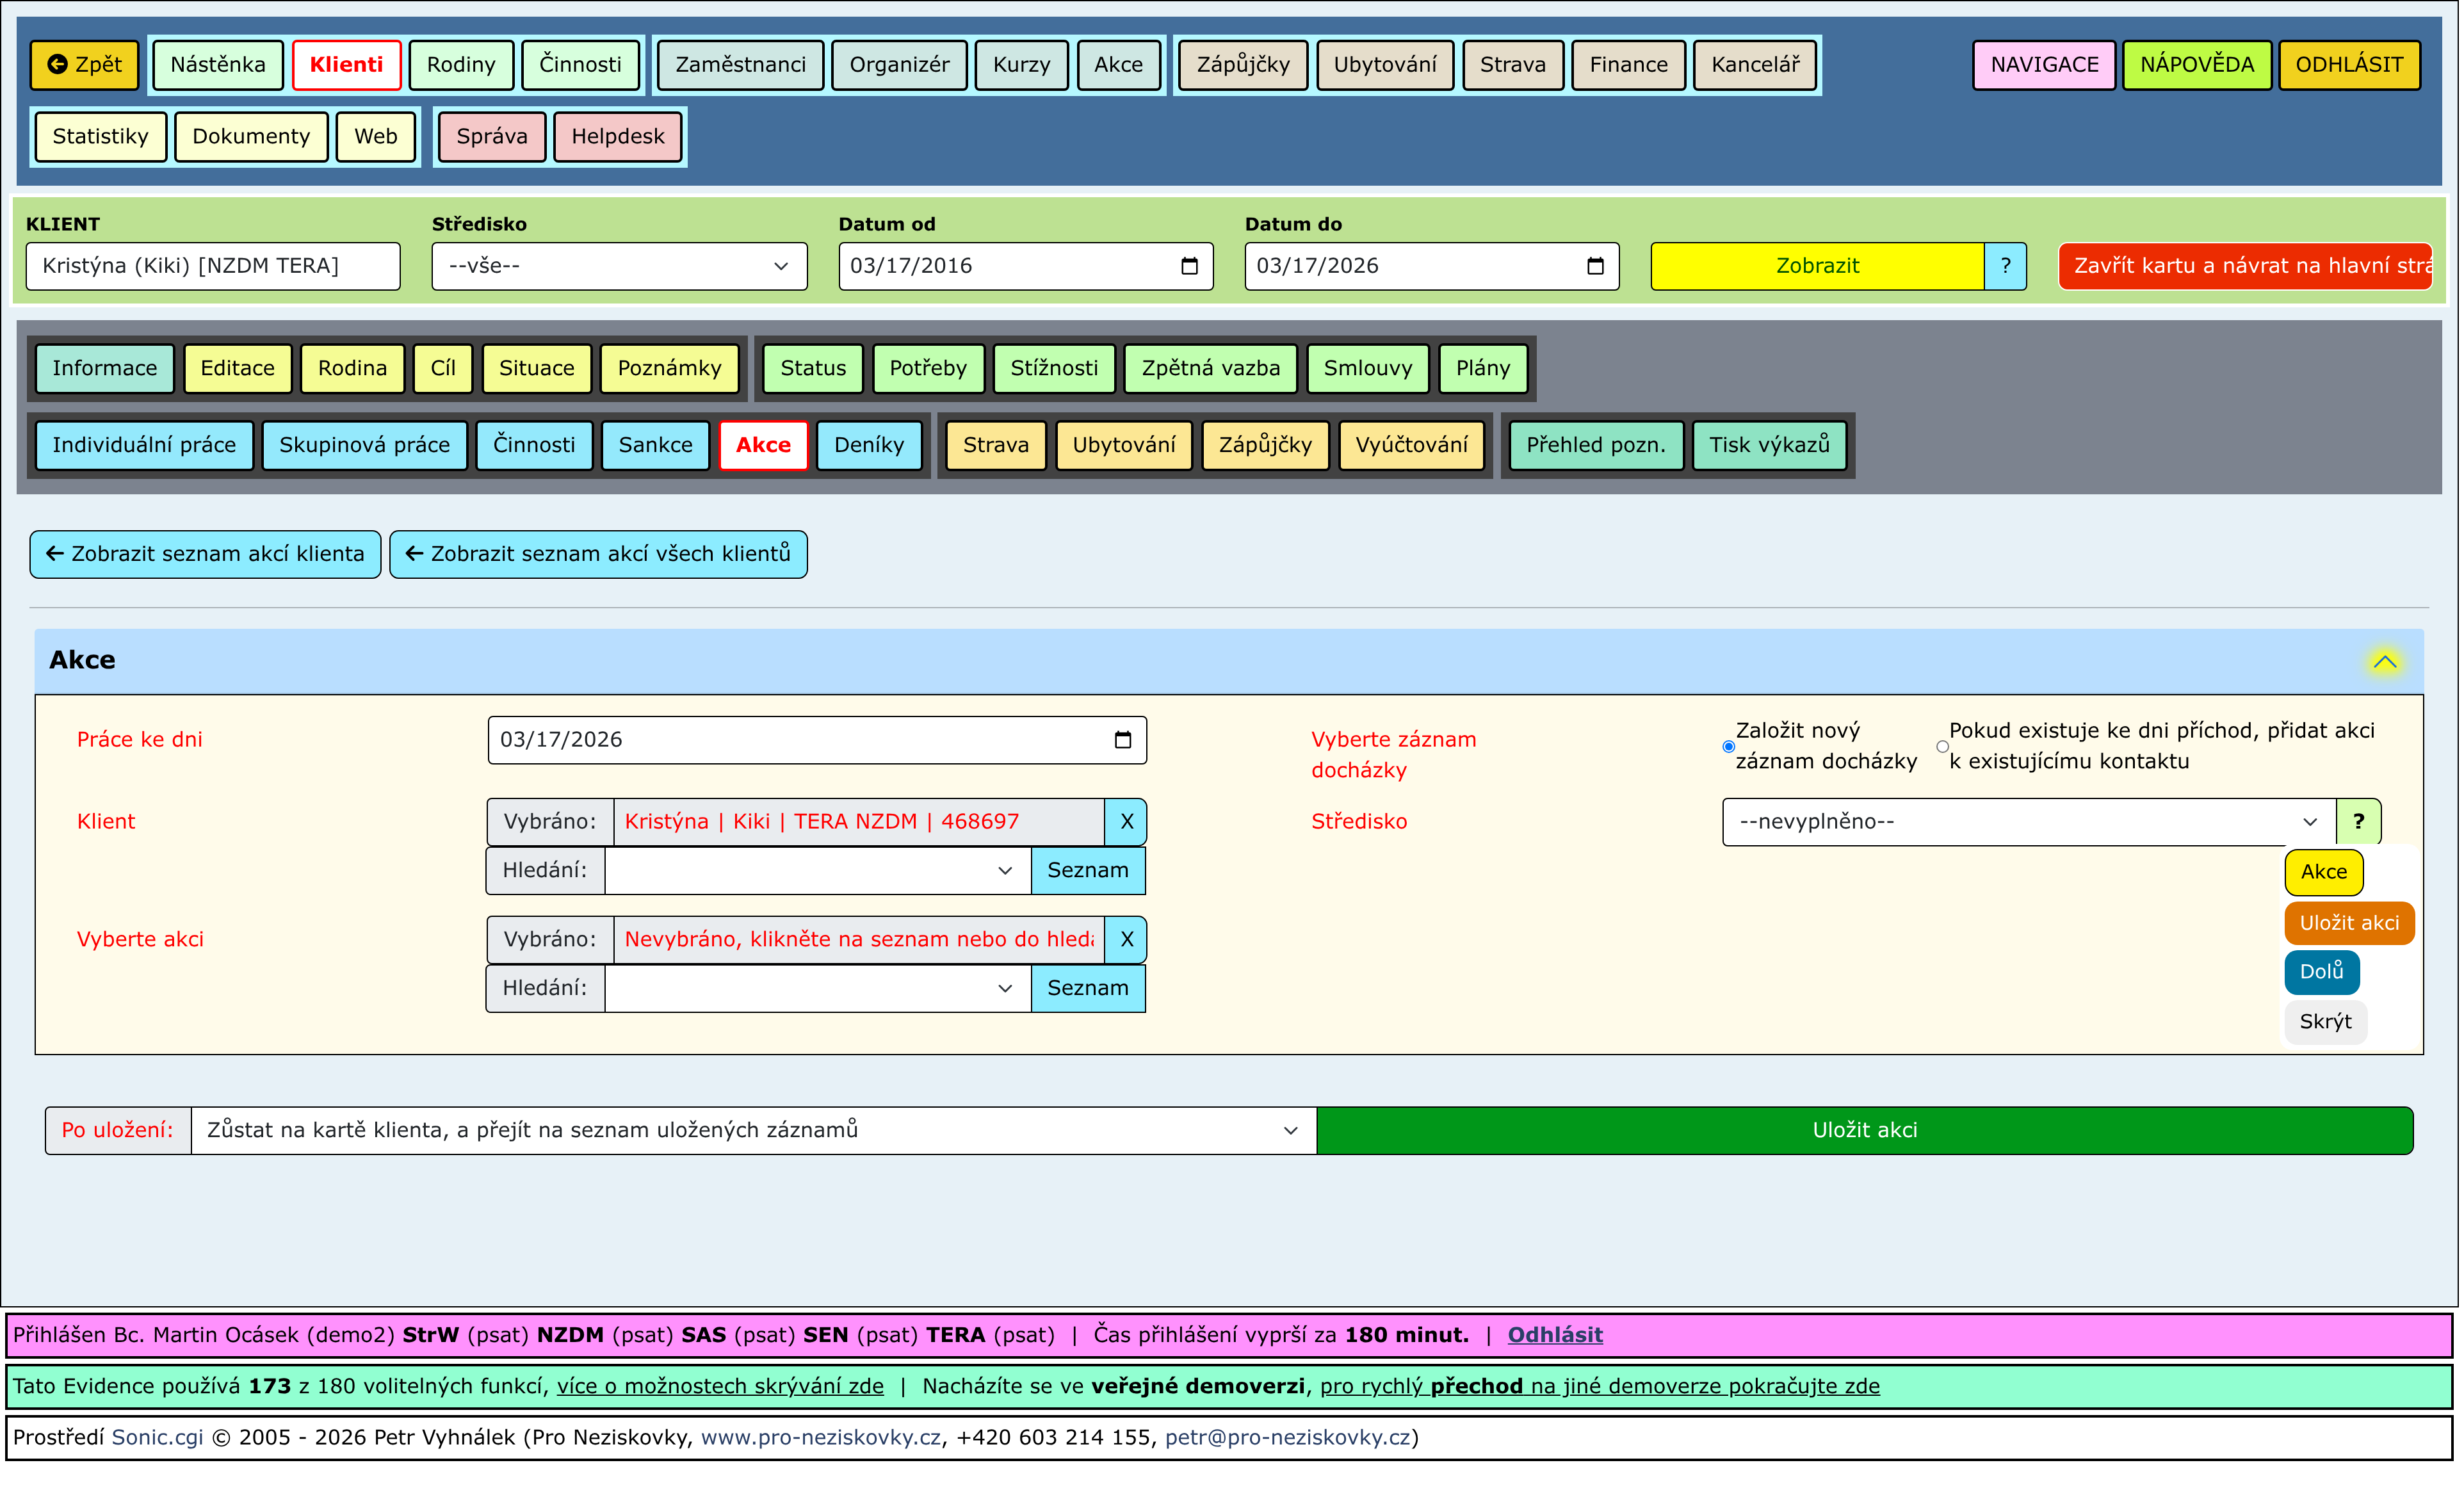Open calendar icon in Práce ke dni
This screenshot has height=1497, width=2464.
coord(1125,741)
